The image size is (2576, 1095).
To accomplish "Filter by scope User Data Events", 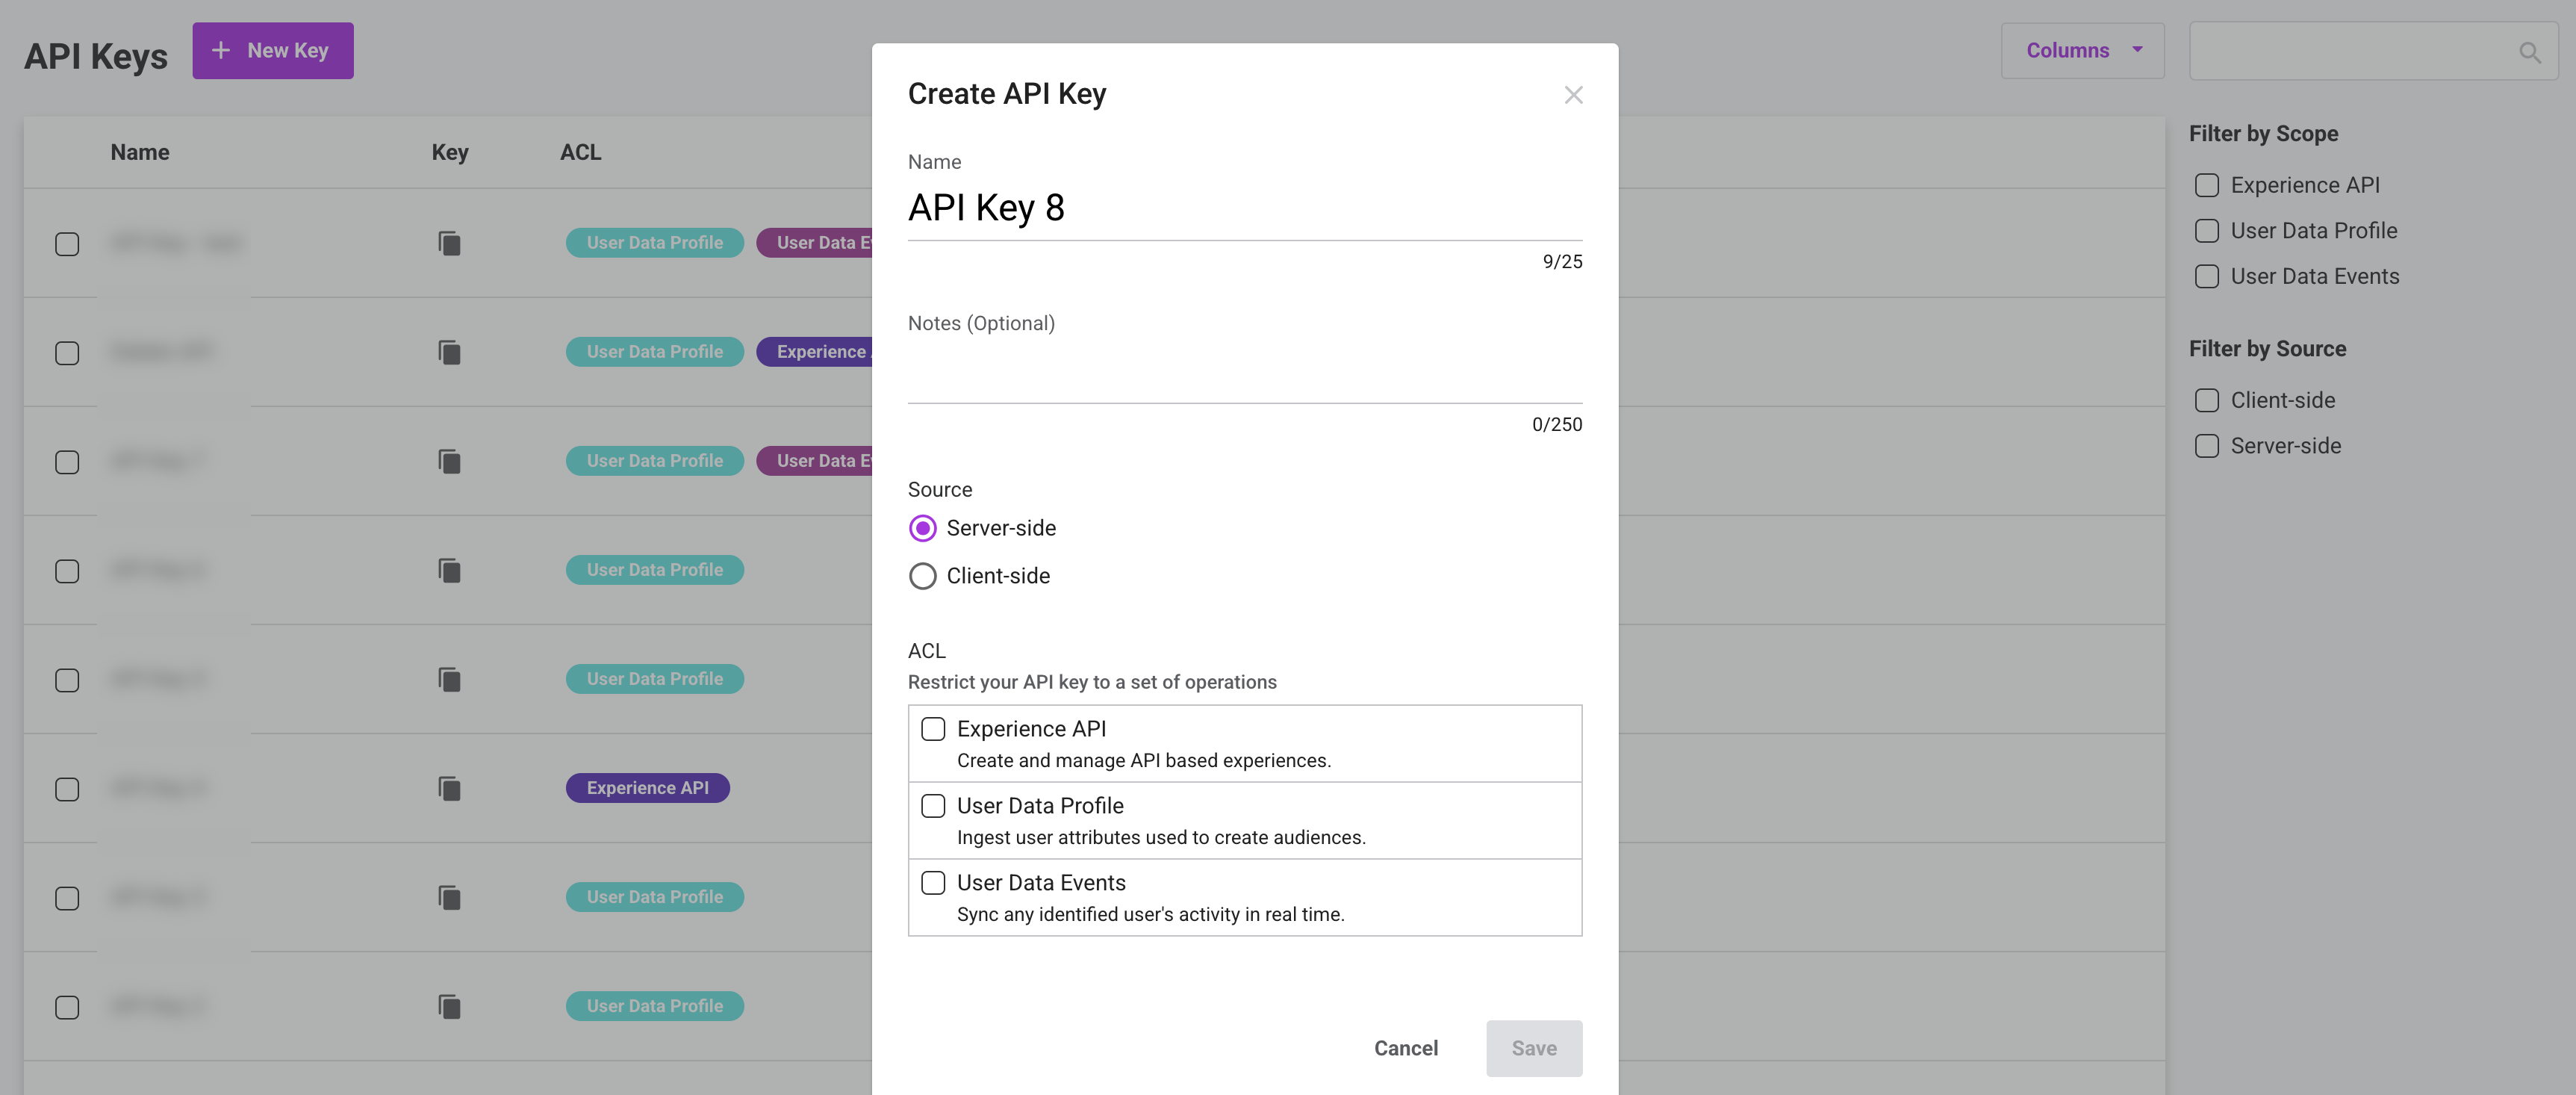I will pos(2206,276).
